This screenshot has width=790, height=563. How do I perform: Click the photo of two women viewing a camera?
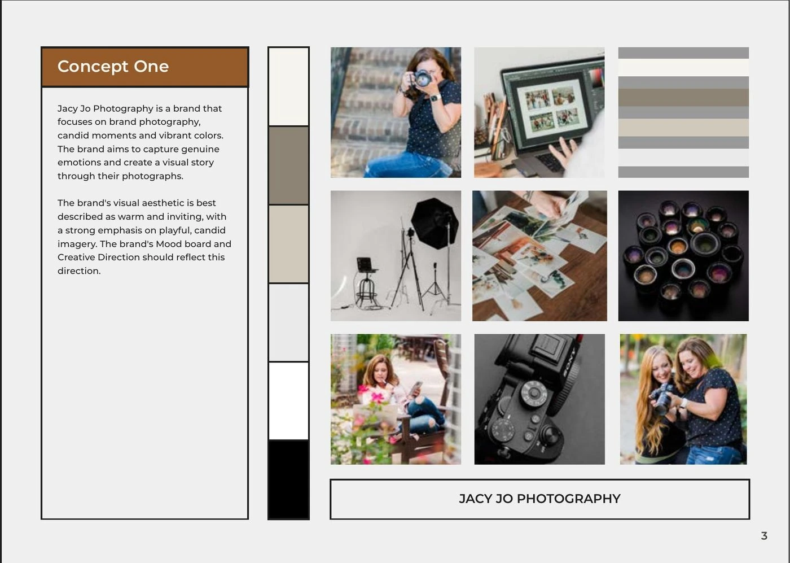coord(683,399)
